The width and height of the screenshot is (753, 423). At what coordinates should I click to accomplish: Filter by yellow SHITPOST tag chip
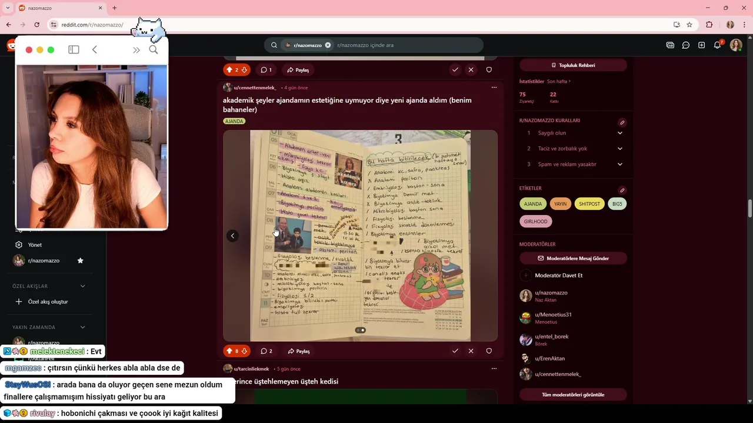(589, 204)
